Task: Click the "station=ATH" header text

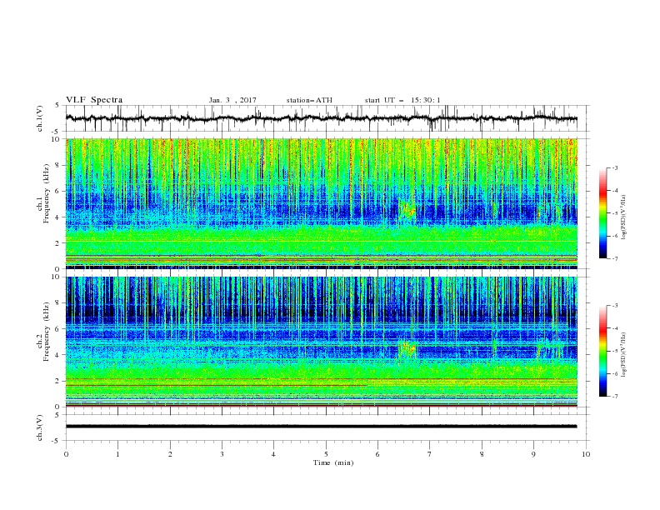Action: [309, 100]
